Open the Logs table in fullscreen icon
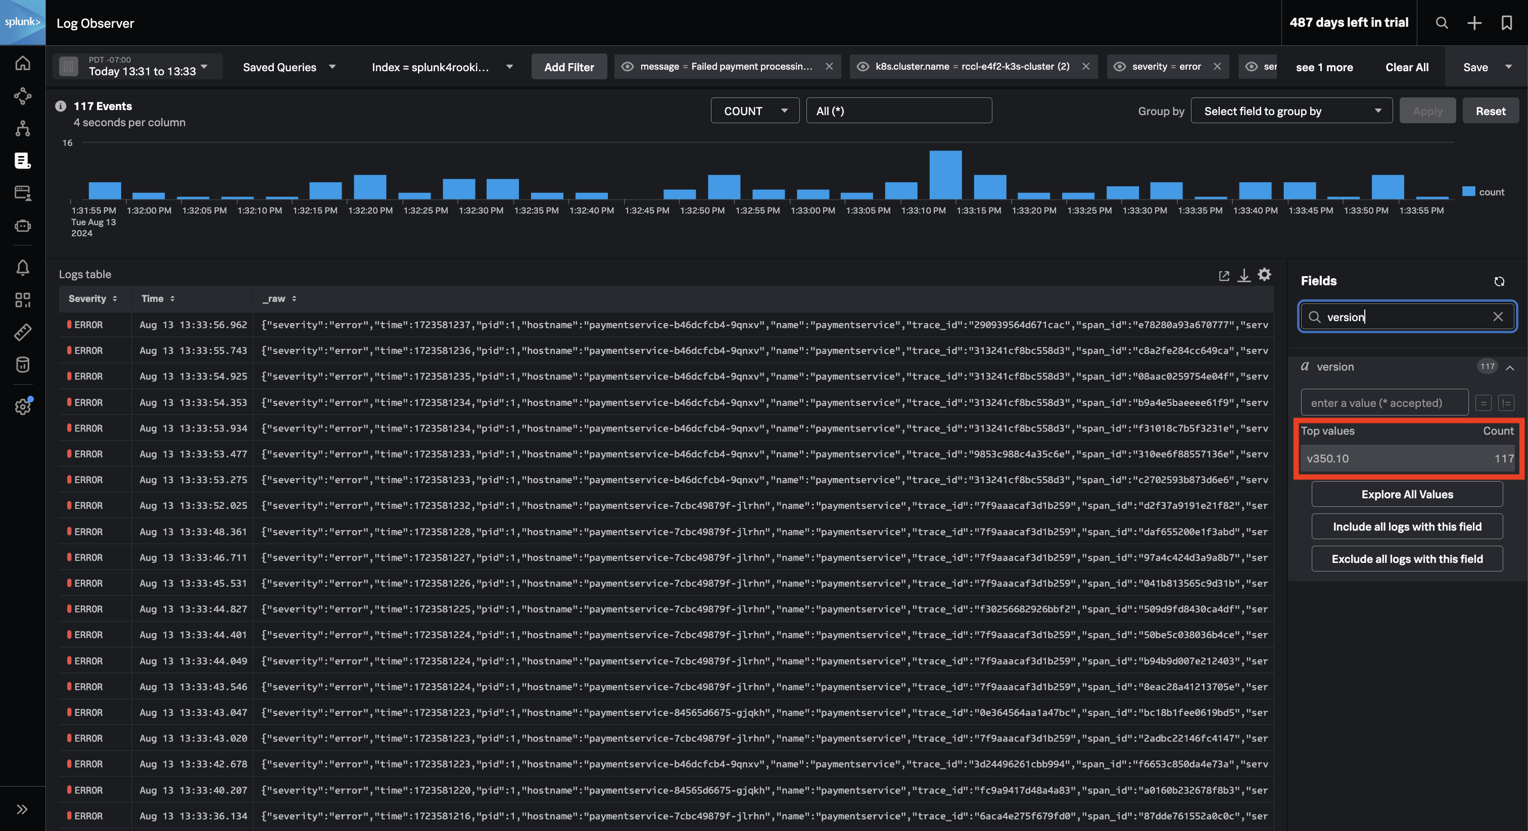Image resolution: width=1528 pixels, height=831 pixels. tap(1224, 275)
